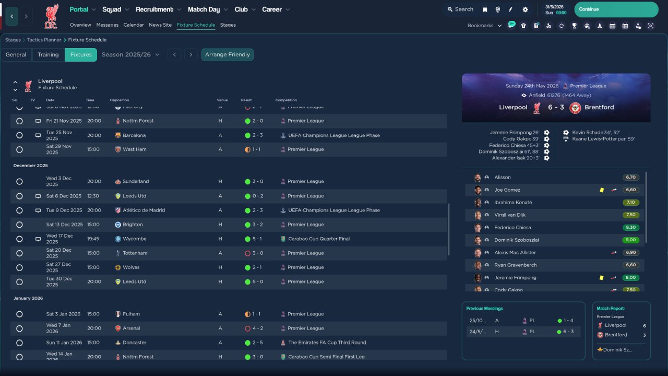
Task: Select the Tottenham fixture radio button
Action: pos(19,253)
